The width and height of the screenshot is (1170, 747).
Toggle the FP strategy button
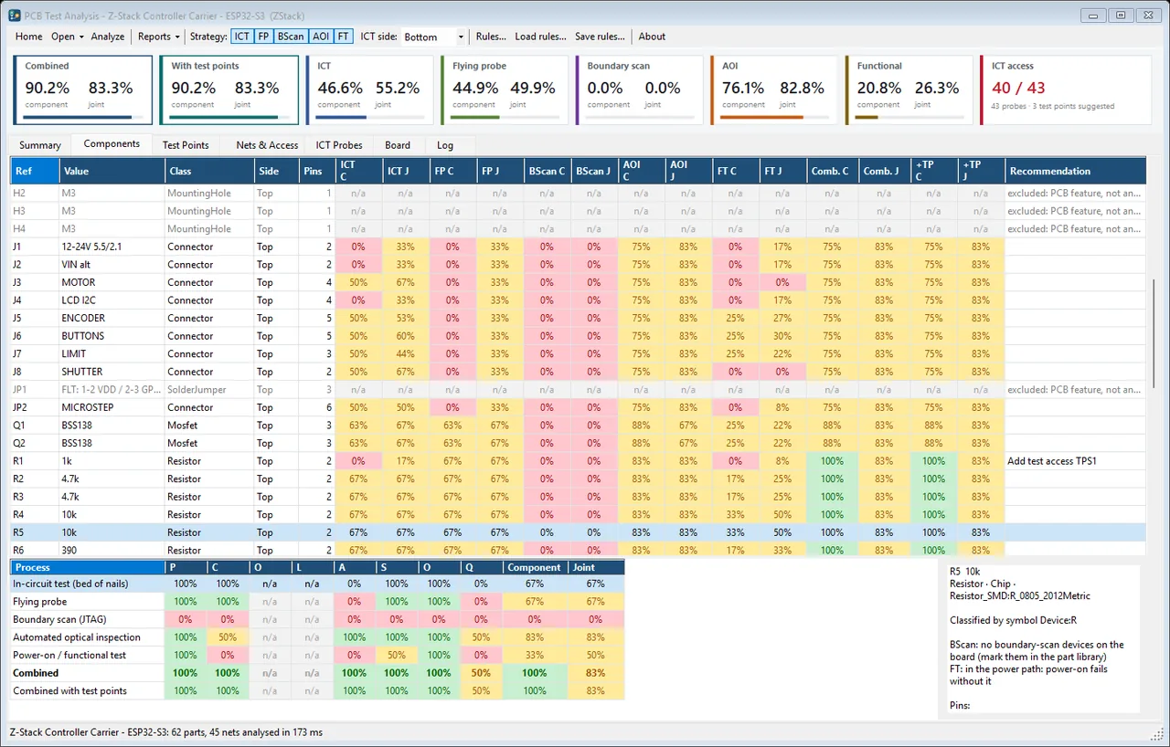(x=263, y=37)
